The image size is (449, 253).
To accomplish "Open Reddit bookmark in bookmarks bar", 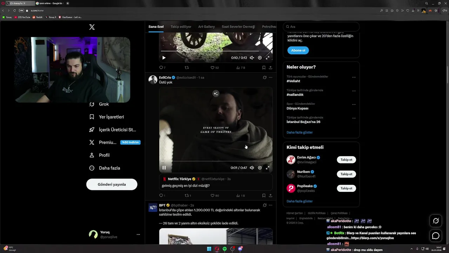I will pyautogui.click(x=38, y=17).
